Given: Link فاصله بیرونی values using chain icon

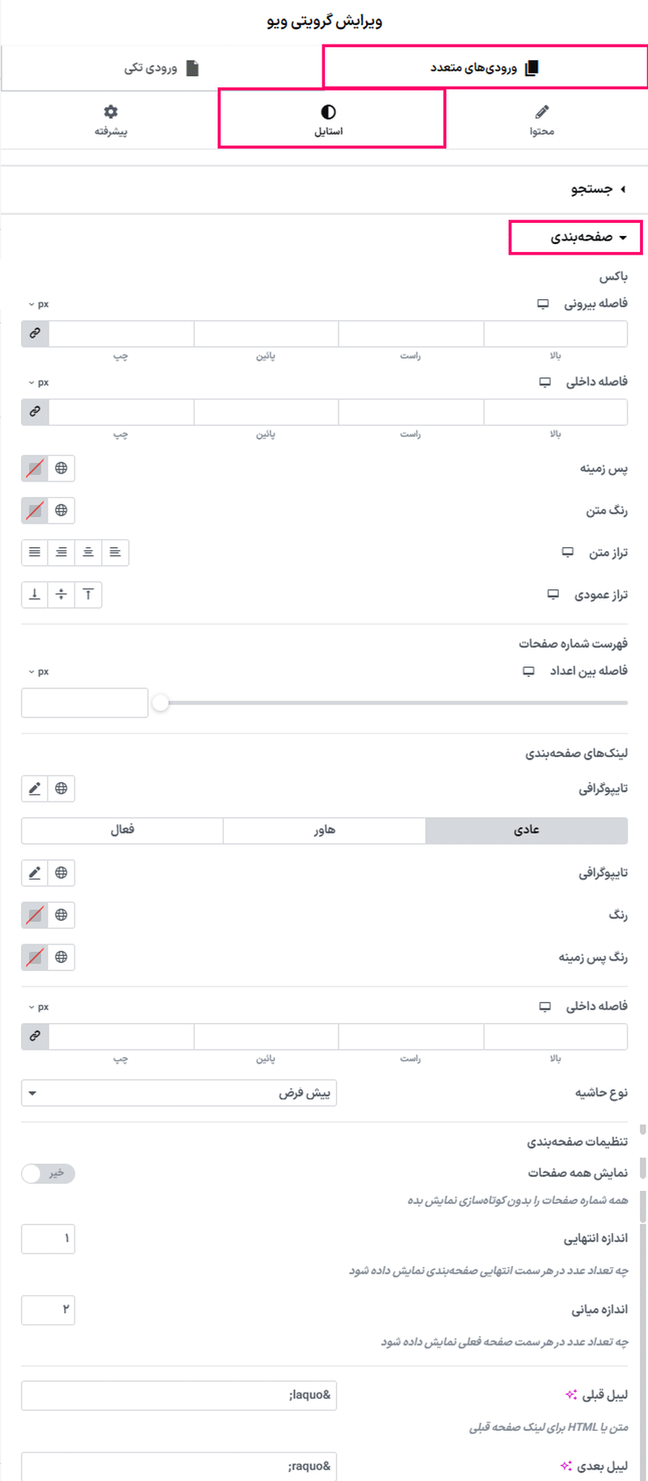Looking at the screenshot, I should [x=34, y=332].
